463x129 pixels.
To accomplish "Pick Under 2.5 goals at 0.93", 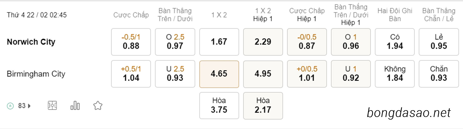I will (x=175, y=74).
